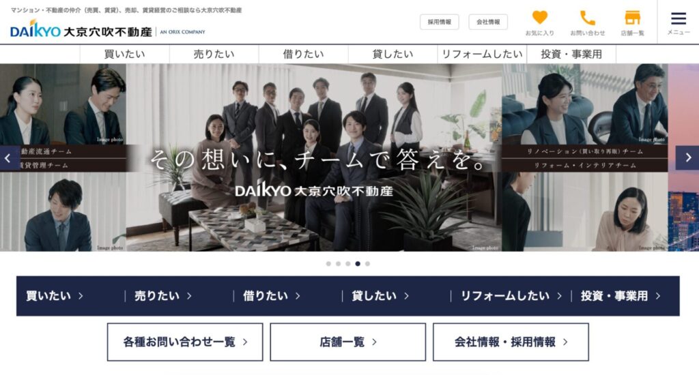Expand 売りたい in the navy navigation bar
The height and width of the screenshot is (375, 699).
coord(163,296)
